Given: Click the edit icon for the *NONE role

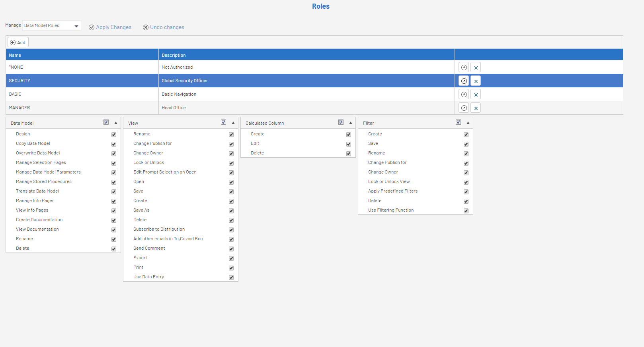Looking at the screenshot, I should click(464, 67).
